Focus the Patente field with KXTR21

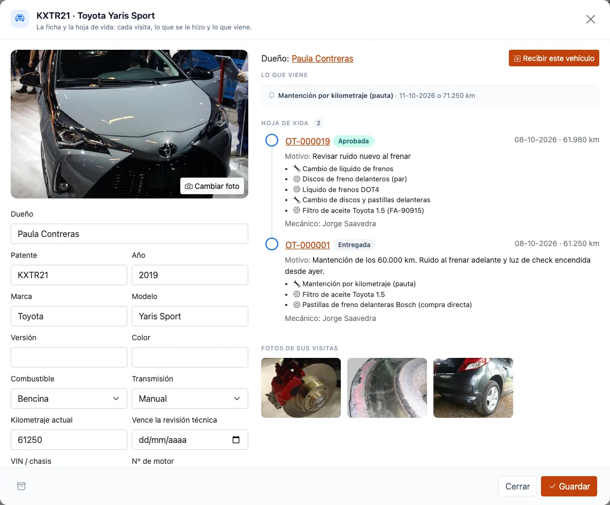point(69,275)
